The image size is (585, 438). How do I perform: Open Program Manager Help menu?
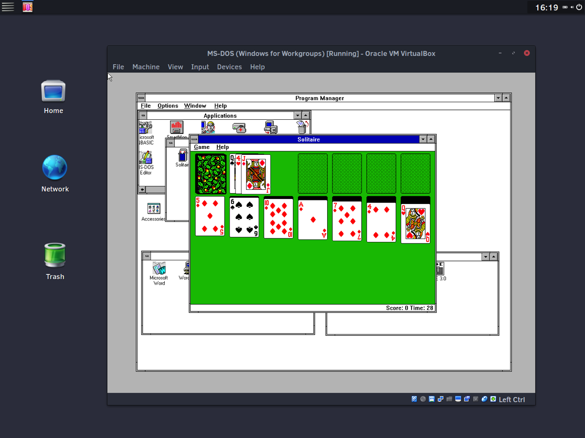220,106
